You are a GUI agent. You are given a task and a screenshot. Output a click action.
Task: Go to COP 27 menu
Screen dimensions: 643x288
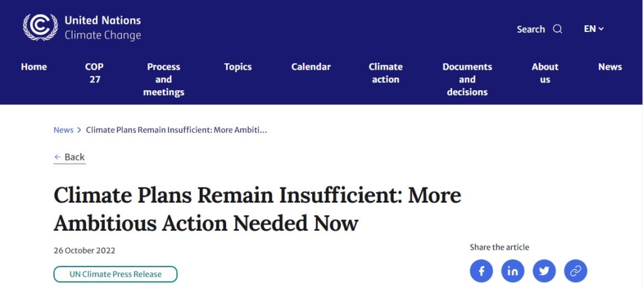94,73
